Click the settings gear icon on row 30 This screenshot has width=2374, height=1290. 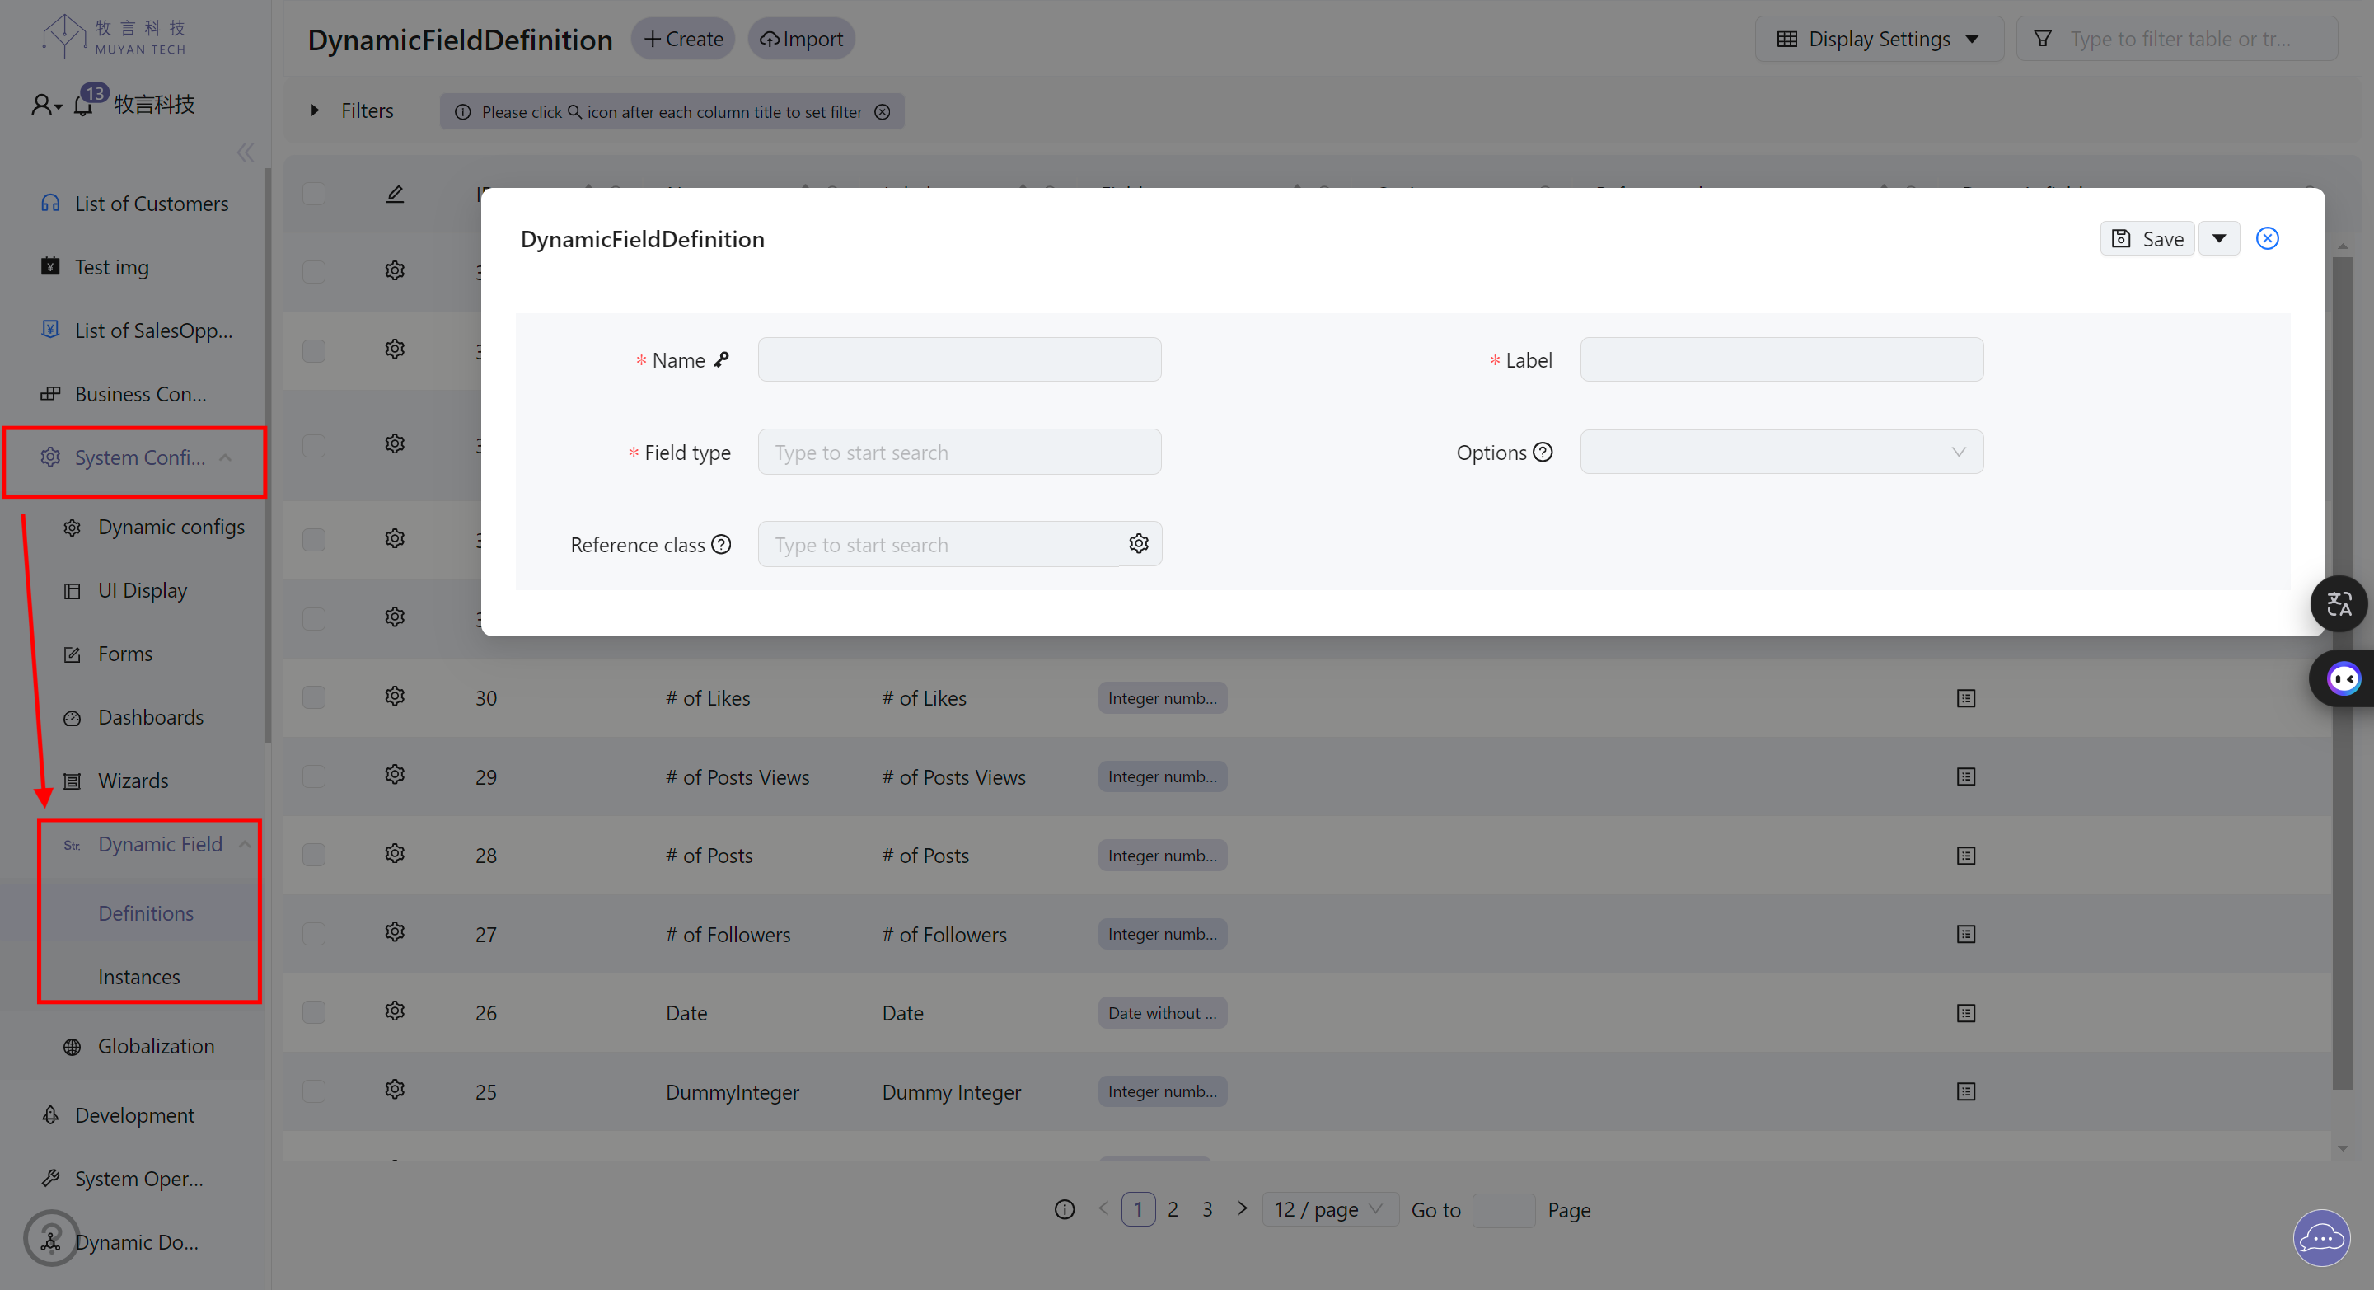click(x=394, y=697)
